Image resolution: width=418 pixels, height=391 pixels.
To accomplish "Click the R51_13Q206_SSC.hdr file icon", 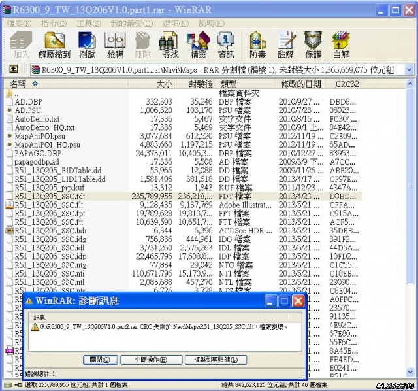I will (10, 230).
